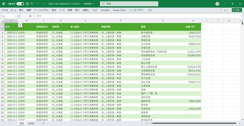Click the select-all corner triangle
The width and height of the screenshot is (244, 126).
click(2, 21)
